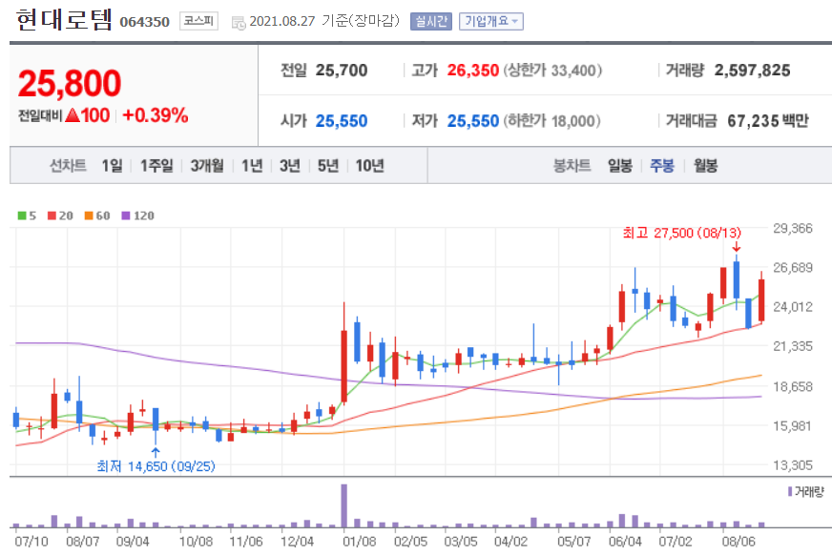This screenshot has height=555, width=832.
Task: Click the 29,366 price axis label
Action: [792, 229]
